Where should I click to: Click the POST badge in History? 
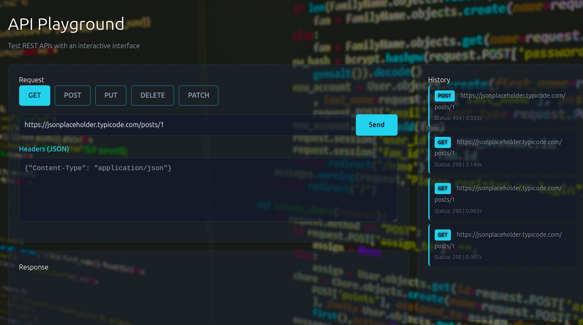[444, 96]
